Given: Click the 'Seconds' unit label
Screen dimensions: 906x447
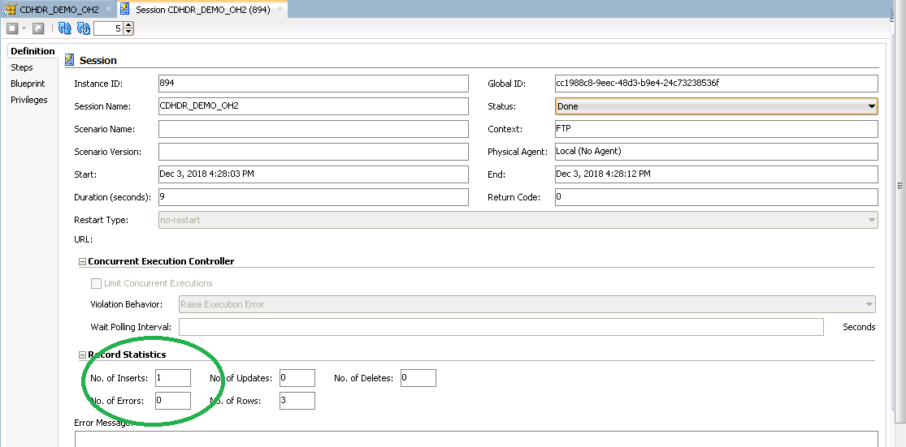Looking at the screenshot, I should click(x=859, y=327).
